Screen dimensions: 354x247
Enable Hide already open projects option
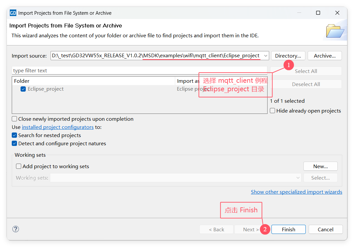272,111
